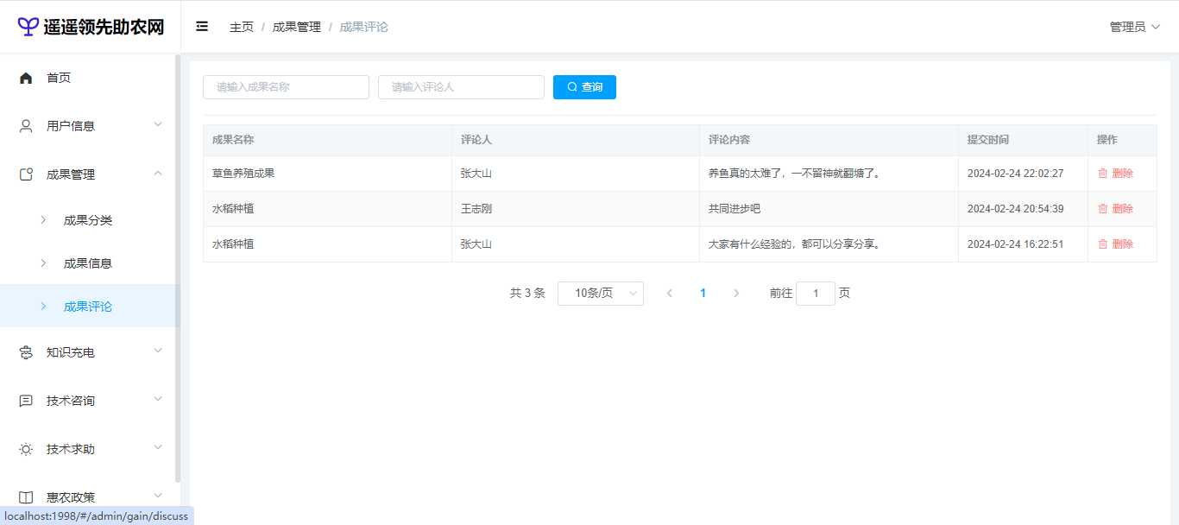The image size is (1179, 525).
Task: Go to 主页 via breadcrumb
Action: [x=242, y=27]
